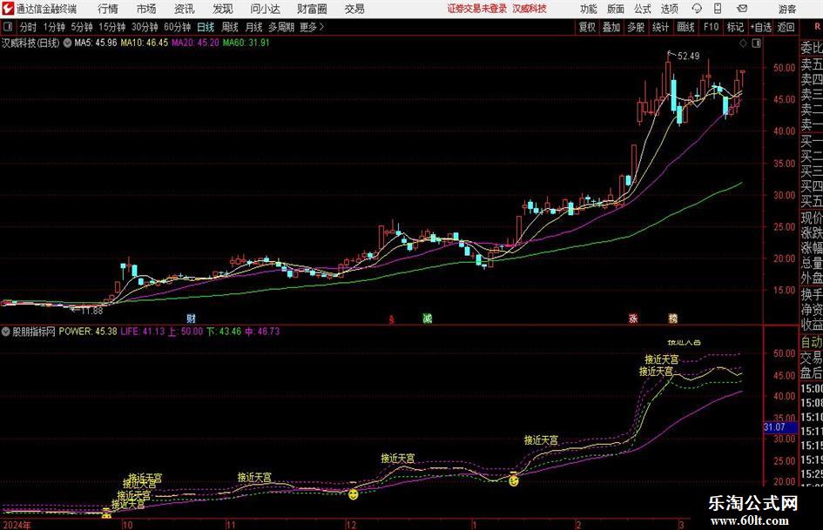Open the F10 company info
The image size is (823, 530).
click(711, 27)
